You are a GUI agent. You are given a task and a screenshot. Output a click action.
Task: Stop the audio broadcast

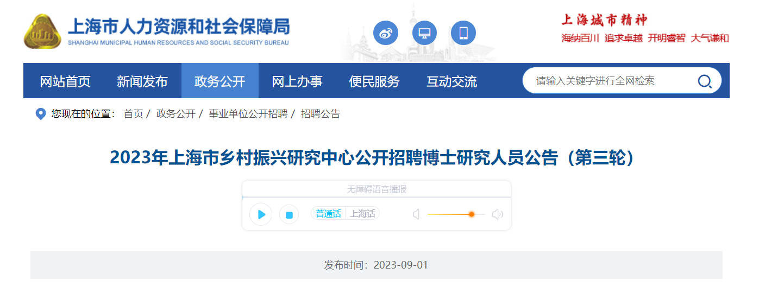tap(289, 215)
